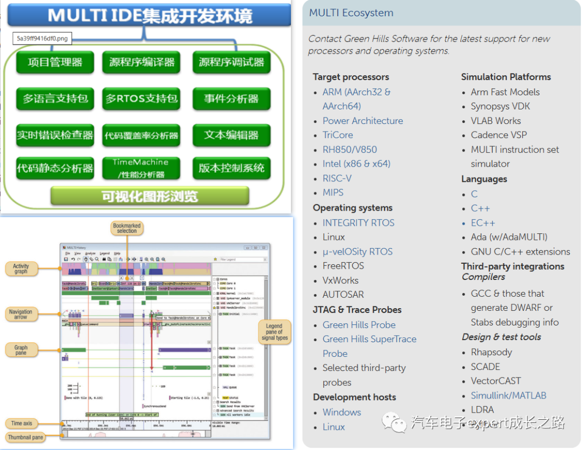Click the bookmarks icon in toolbar
This screenshot has height=450, width=584.
(121, 259)
